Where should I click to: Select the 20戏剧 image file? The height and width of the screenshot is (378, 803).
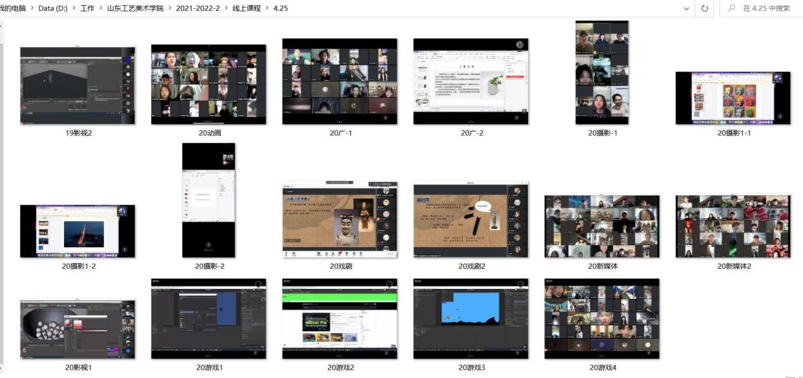340,220
